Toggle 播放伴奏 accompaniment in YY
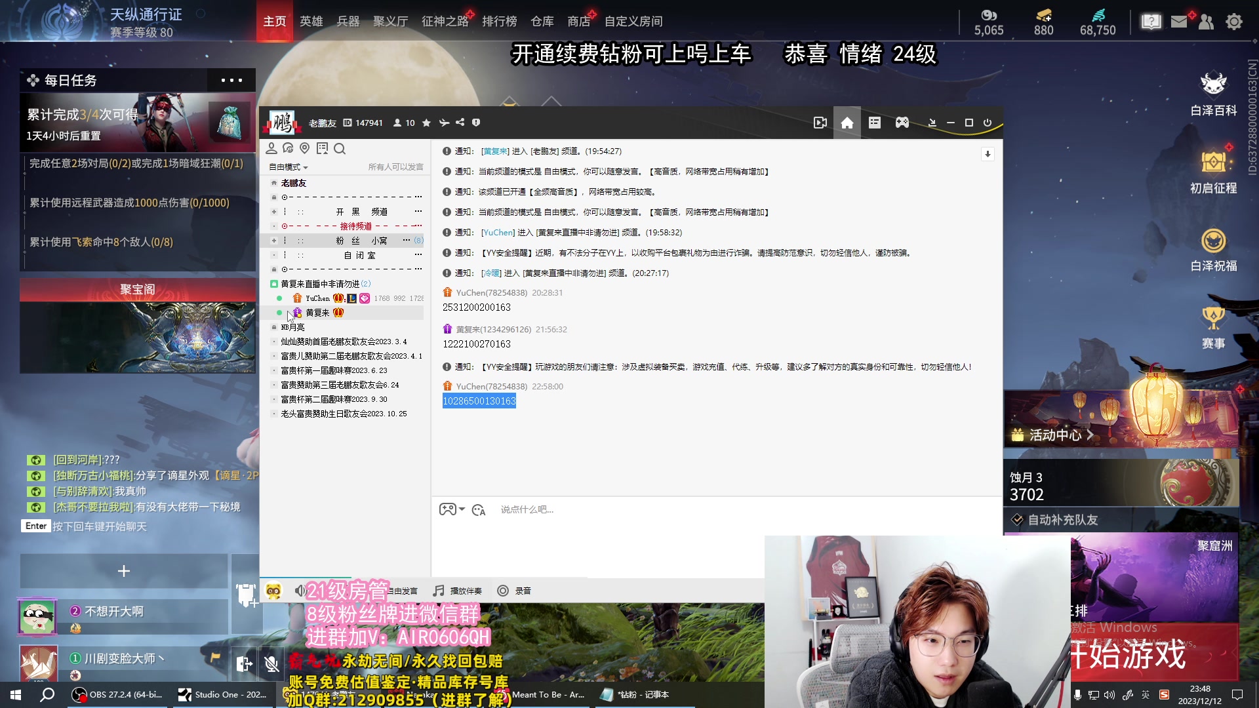 coord(458,591)
